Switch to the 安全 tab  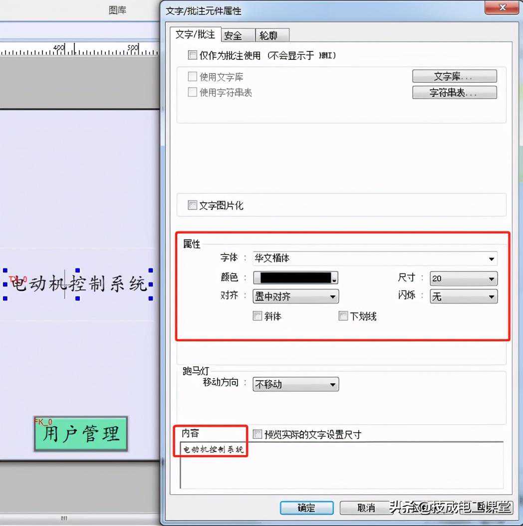point(233,35)
